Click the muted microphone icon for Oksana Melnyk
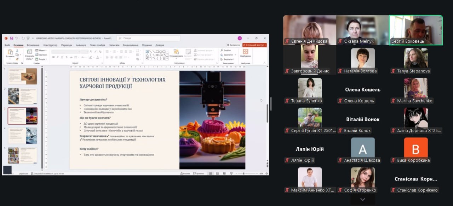Viewport: 453px width, 206px height. click(340, 41)
